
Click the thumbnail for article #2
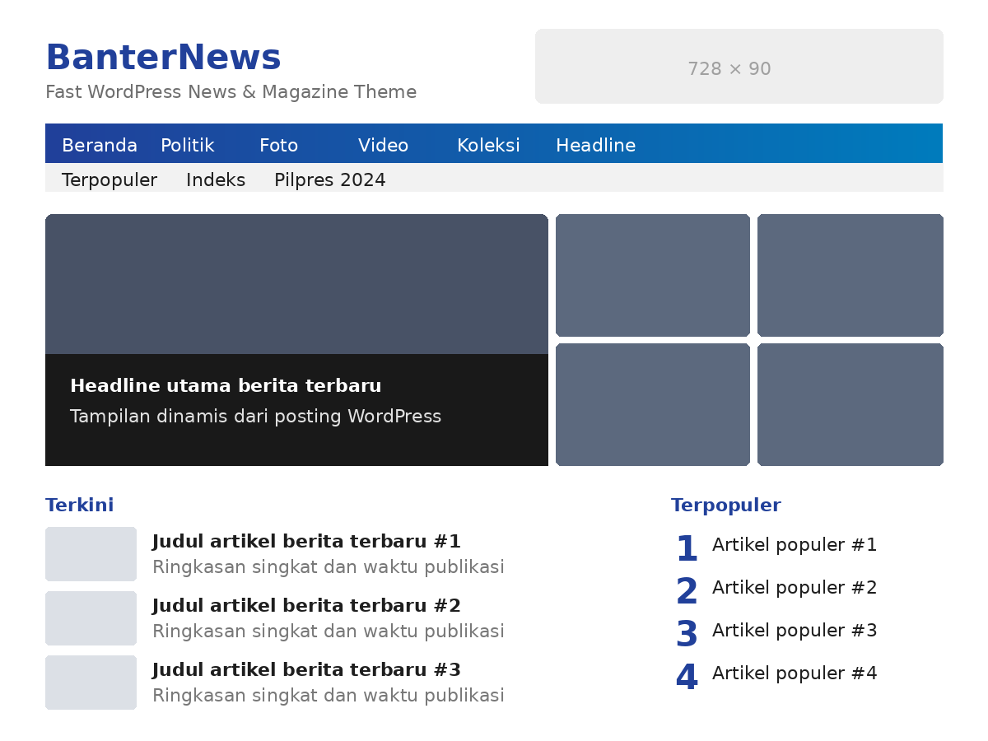[91, 618]
